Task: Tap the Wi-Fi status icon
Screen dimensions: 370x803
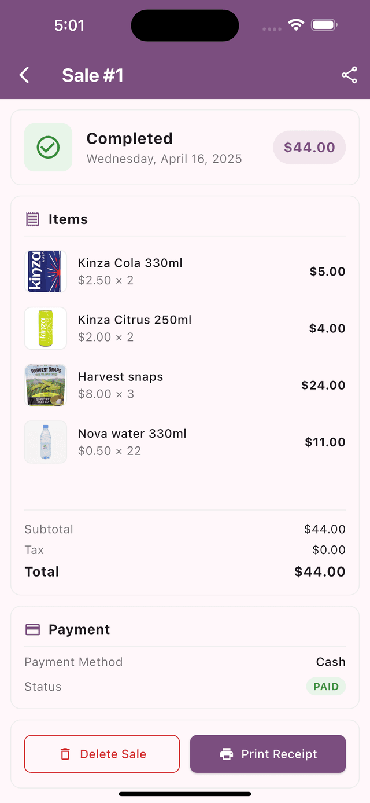Action: (296, 25)
